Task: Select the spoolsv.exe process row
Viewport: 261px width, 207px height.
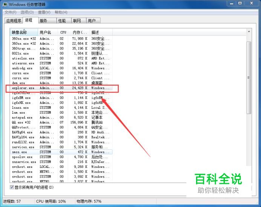Action: [x=61, y=157]
